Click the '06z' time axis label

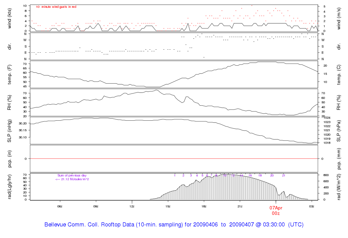(60, 206)
